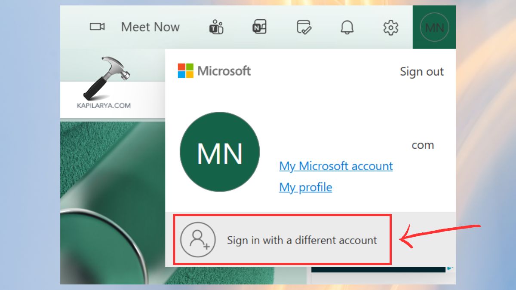Screen dimensions: 516x290
Task: Open Settings with the gear icon
Action: tap(390, 27)
